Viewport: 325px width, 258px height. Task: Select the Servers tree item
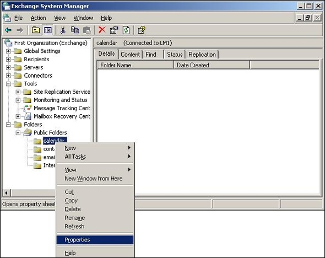(34, 67)
